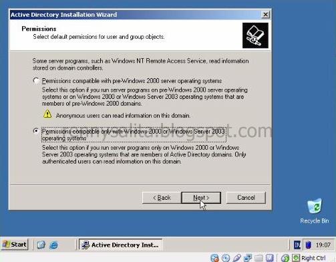Launch Internet Explorer from quick launch

coord(53,245)
